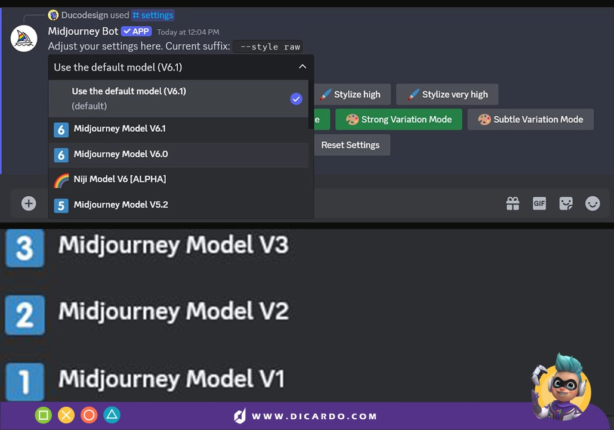Click the paintbrush icon on Stylize very high
The height and width of the screenshot is (430, 614).
(414, 94)
